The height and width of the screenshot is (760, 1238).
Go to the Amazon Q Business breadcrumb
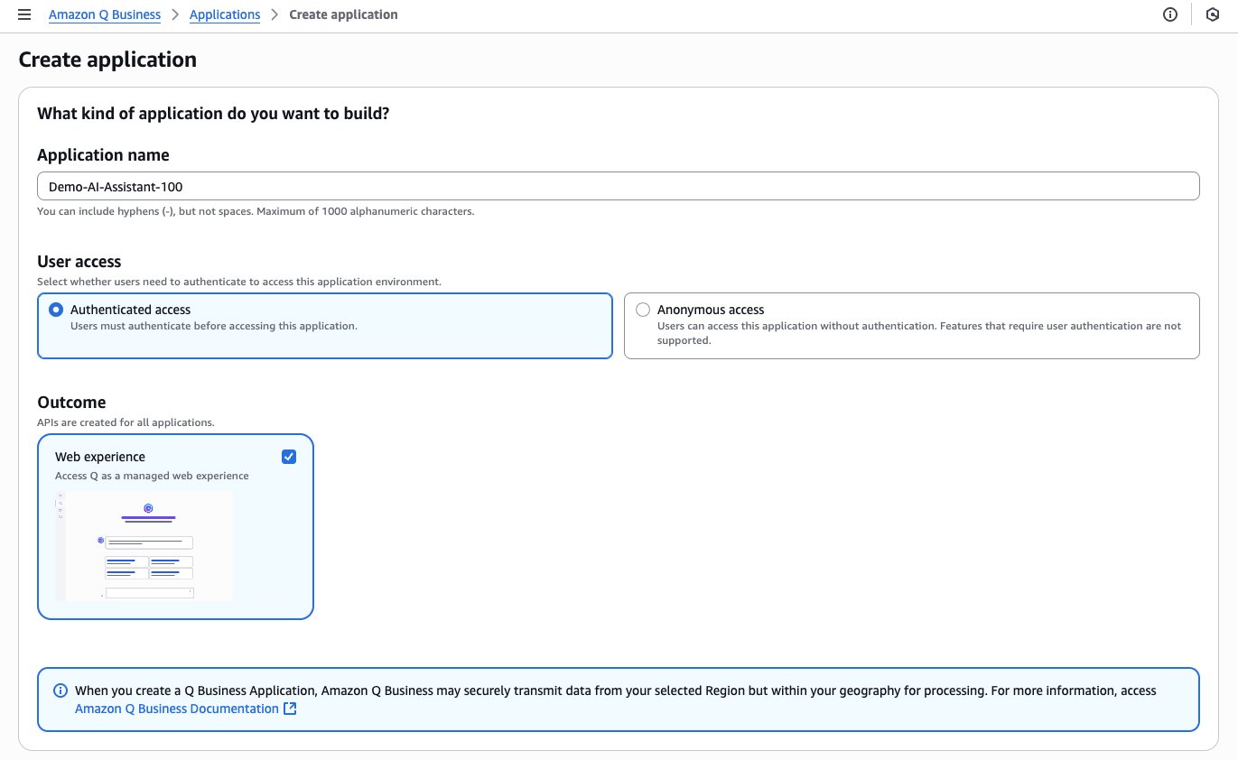tap(105, 14)
